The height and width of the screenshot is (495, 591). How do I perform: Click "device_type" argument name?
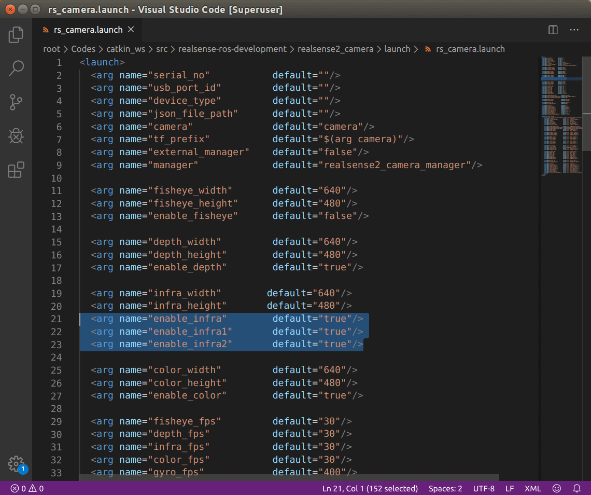(x=185, y=101)
